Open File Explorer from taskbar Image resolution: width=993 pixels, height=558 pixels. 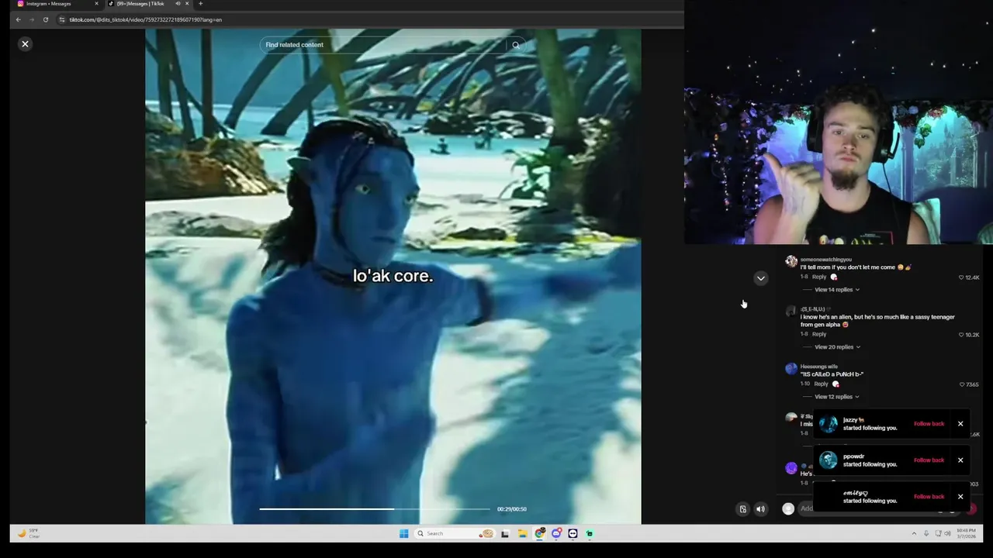[522, 533]
